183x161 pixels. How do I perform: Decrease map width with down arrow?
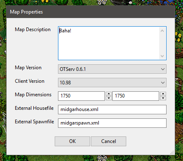pos(109,98)
